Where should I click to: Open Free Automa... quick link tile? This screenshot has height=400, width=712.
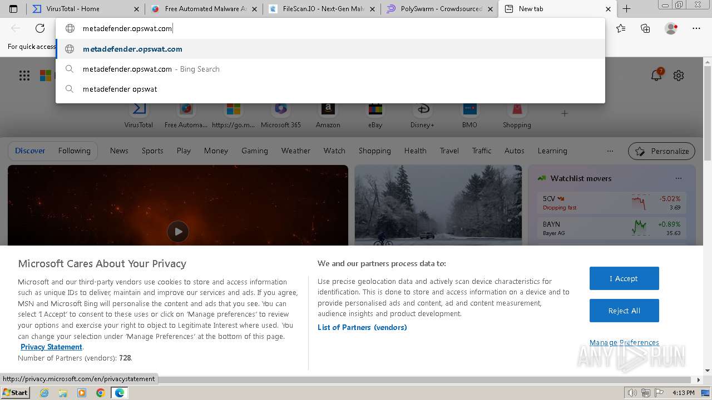tap(186, 115)
